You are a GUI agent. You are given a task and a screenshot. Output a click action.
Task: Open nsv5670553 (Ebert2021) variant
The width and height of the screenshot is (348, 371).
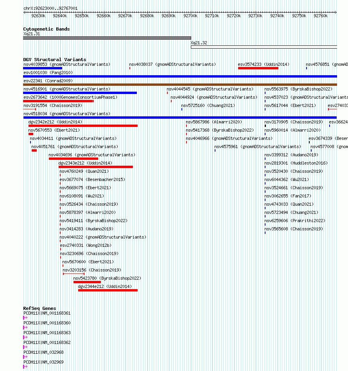(54, 130)
